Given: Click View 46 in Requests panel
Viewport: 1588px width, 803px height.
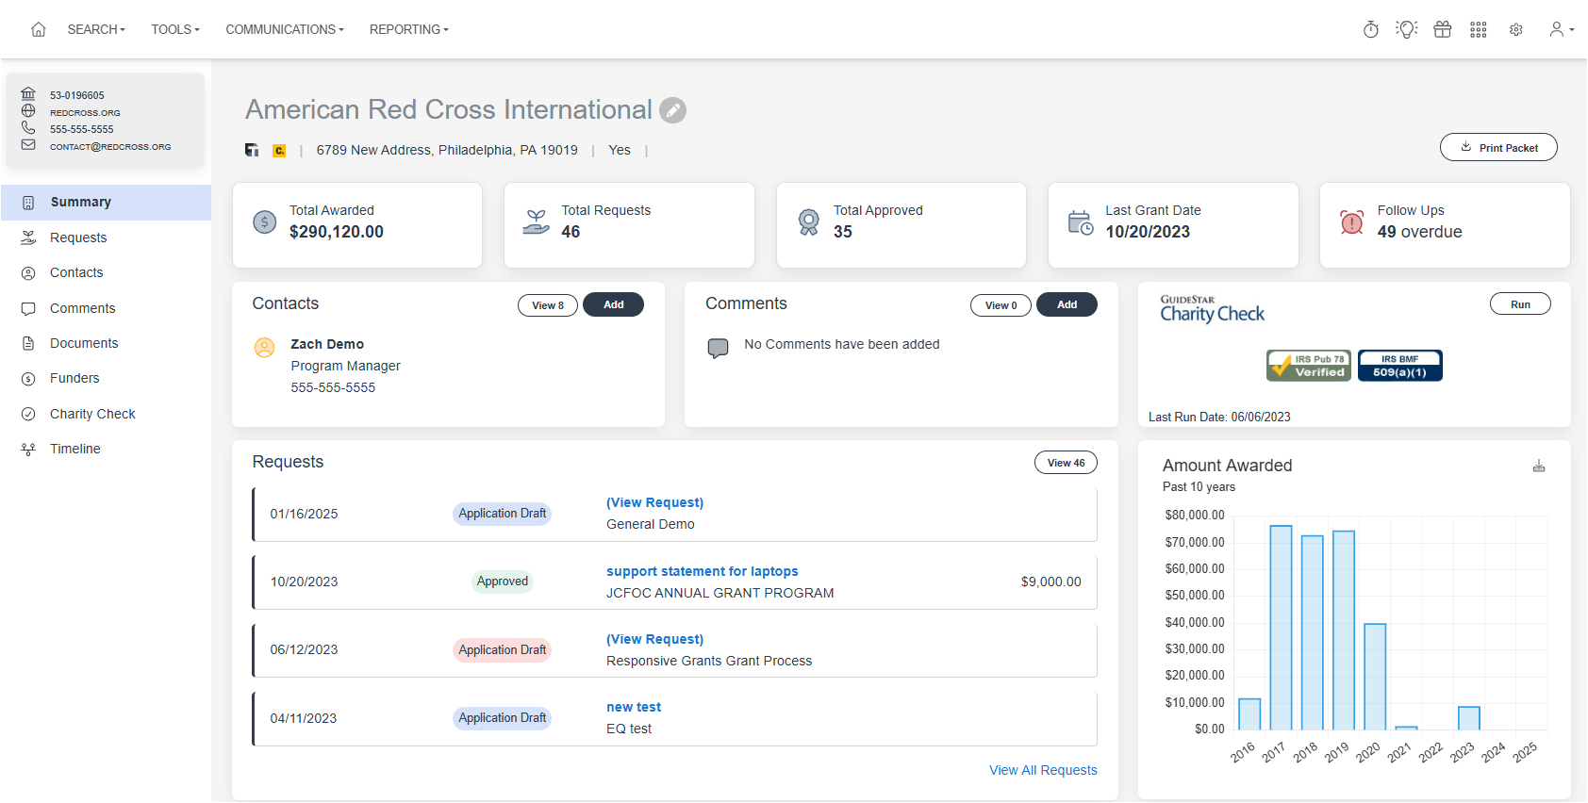Looking at the screenshot, I should pos(1066,463).
